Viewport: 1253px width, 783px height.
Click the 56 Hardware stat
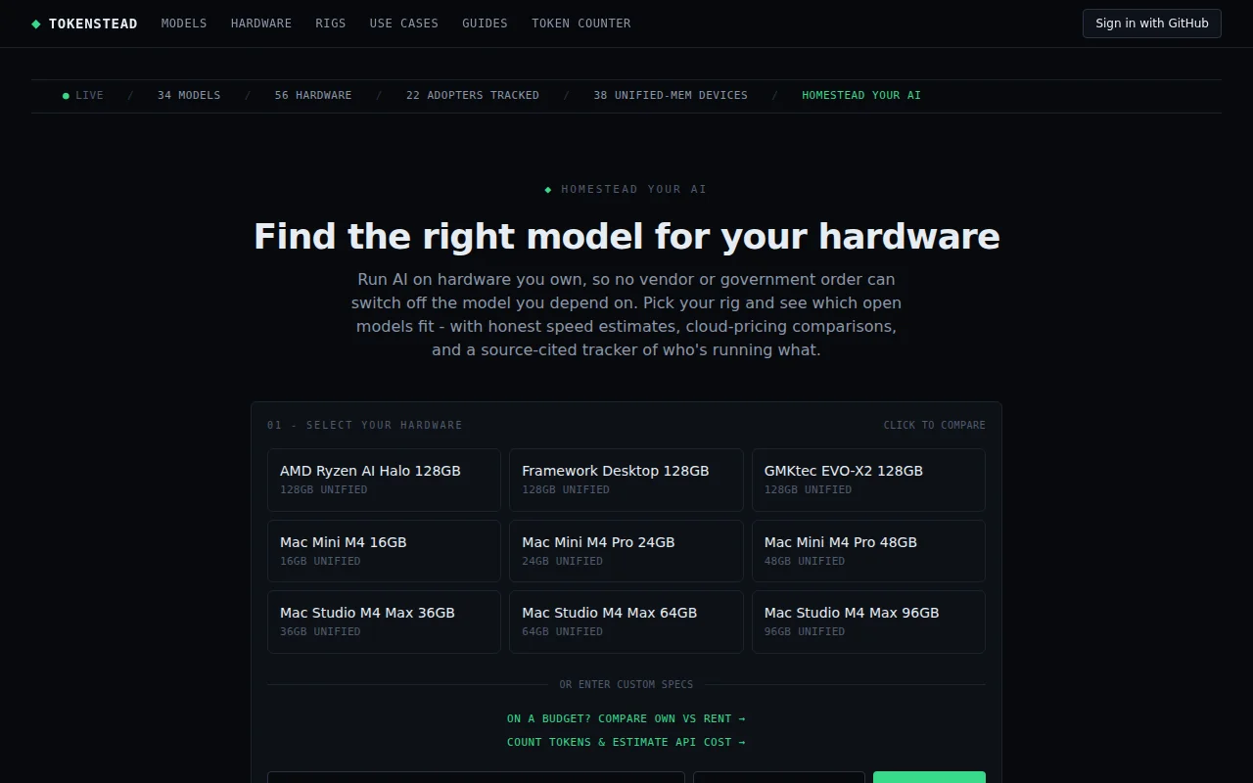(x=313, y=96)
